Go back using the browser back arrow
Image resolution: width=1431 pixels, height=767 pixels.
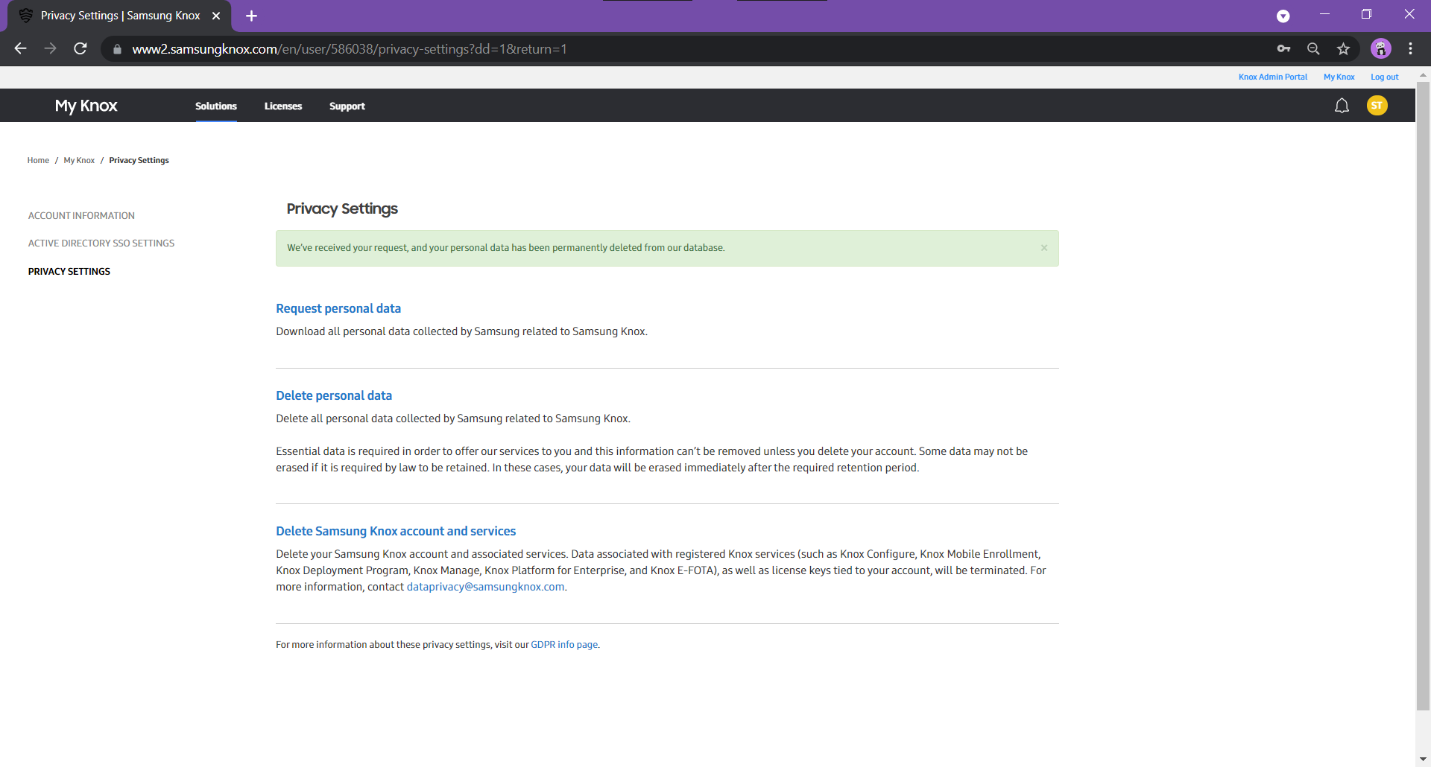tap(21, 49)
